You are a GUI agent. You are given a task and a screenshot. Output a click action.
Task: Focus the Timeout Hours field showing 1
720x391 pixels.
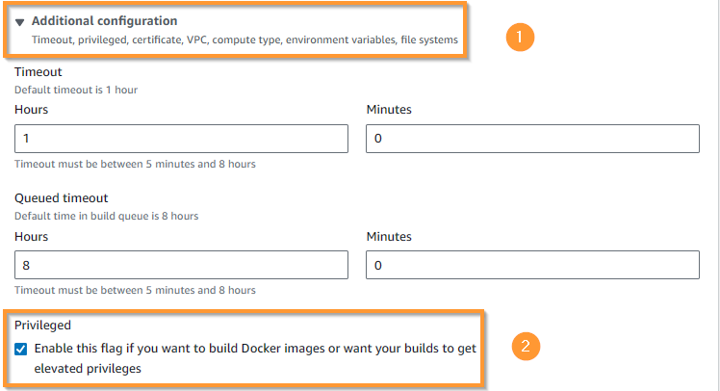click(x=181, y=139)
